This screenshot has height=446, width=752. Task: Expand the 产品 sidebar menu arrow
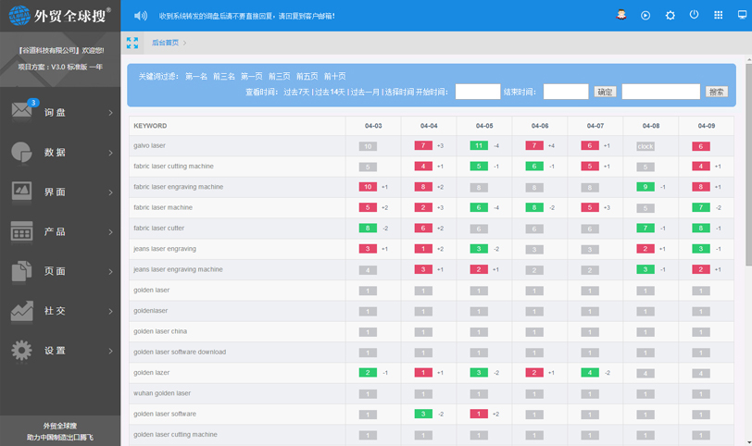click(x=110, y=232)
